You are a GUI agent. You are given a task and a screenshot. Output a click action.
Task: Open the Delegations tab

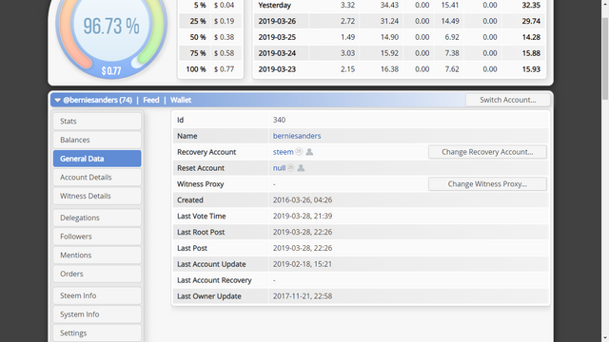(97, 218)
